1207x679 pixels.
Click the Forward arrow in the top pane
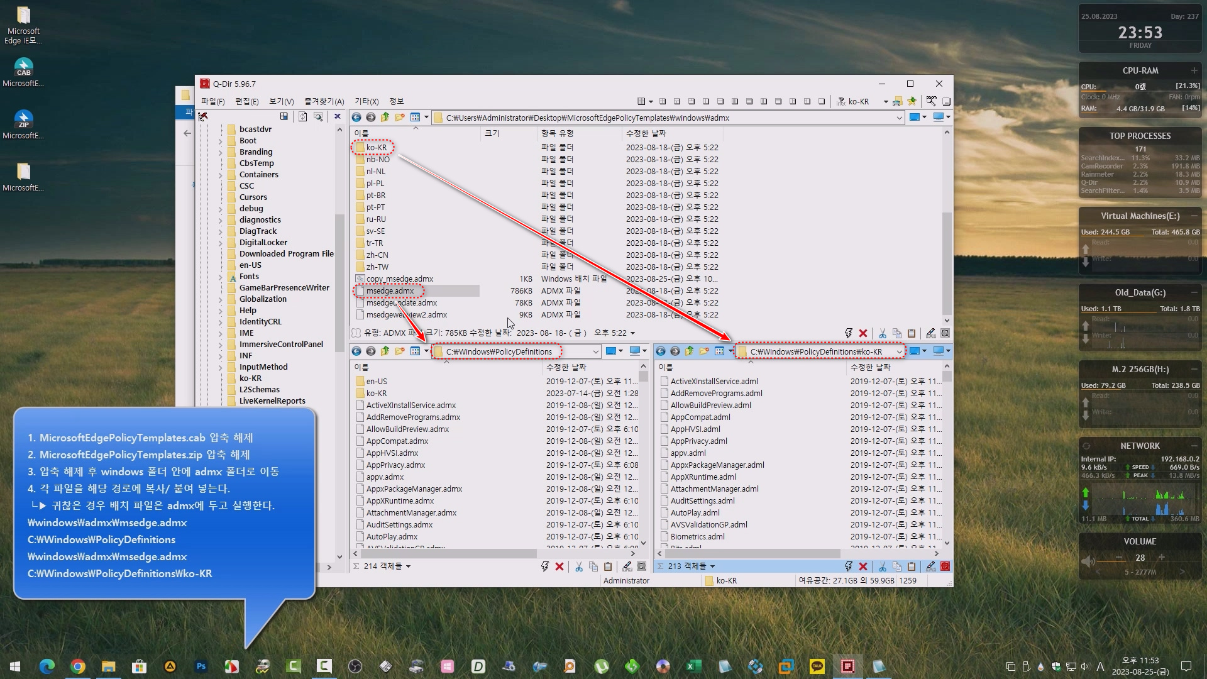371,118
